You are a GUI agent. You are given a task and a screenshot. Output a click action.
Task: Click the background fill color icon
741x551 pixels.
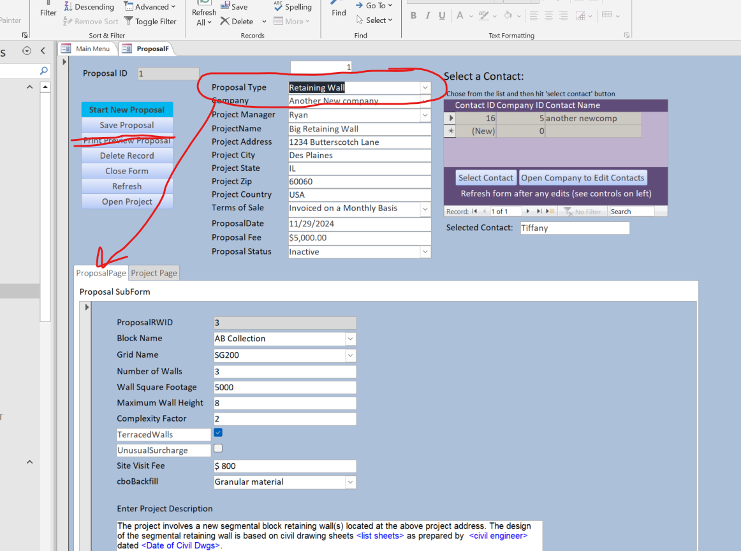pos(508,15)
